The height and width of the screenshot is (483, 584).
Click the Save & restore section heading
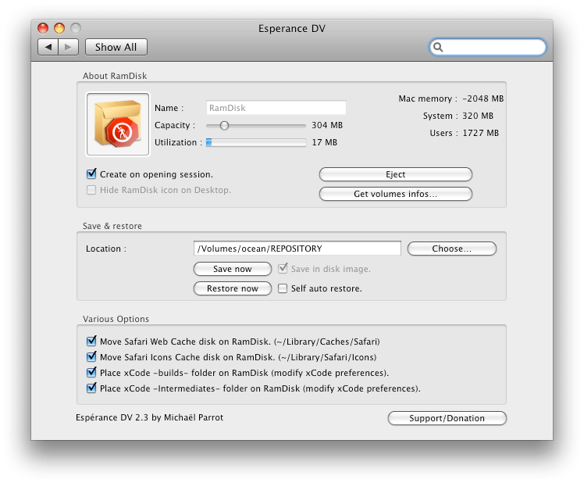click(x=112, y=226)
